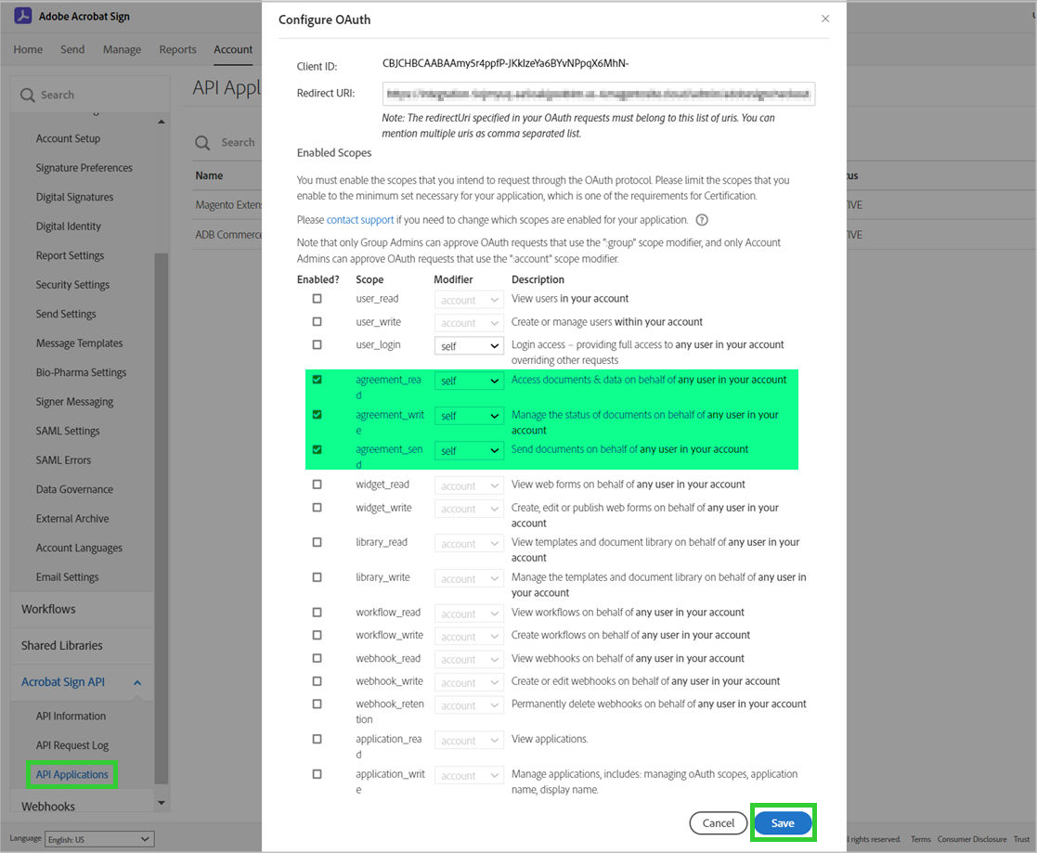Open the Language English: US dropdown
This screenshot has width=1037, height=853.
(99, 839)
